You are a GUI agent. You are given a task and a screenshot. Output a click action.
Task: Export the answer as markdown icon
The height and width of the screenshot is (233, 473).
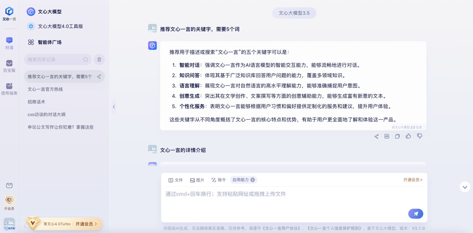pyautogui.click(x=387, y=136)
